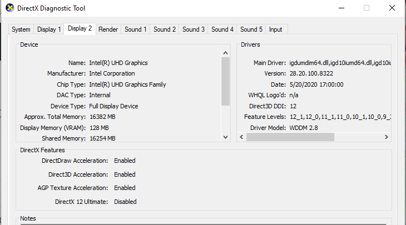406x225 pixels.
Task: Click shared memory value '16254 MB'
Action: tap(102, 139)
